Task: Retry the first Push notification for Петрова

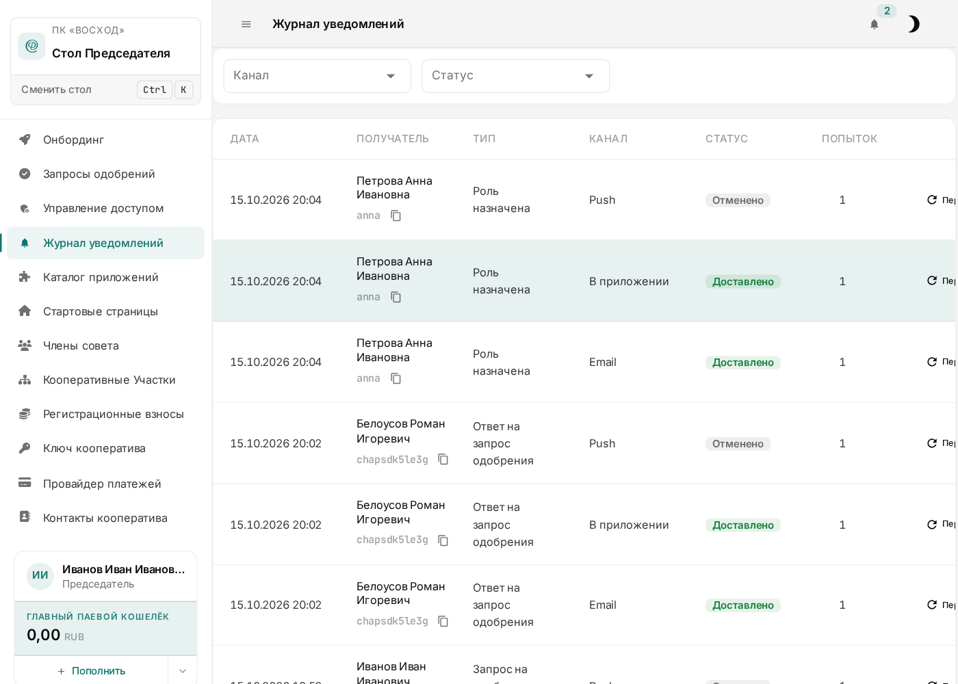Action: click(x=941, y=200)
